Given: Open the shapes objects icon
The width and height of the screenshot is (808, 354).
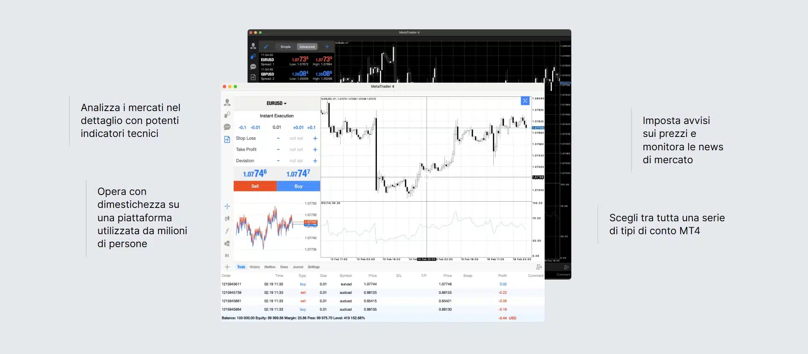Looking at the screenshot, I should point(227,243).
